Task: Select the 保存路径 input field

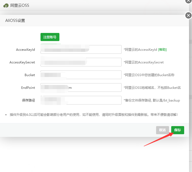Action: coord(81,100)
